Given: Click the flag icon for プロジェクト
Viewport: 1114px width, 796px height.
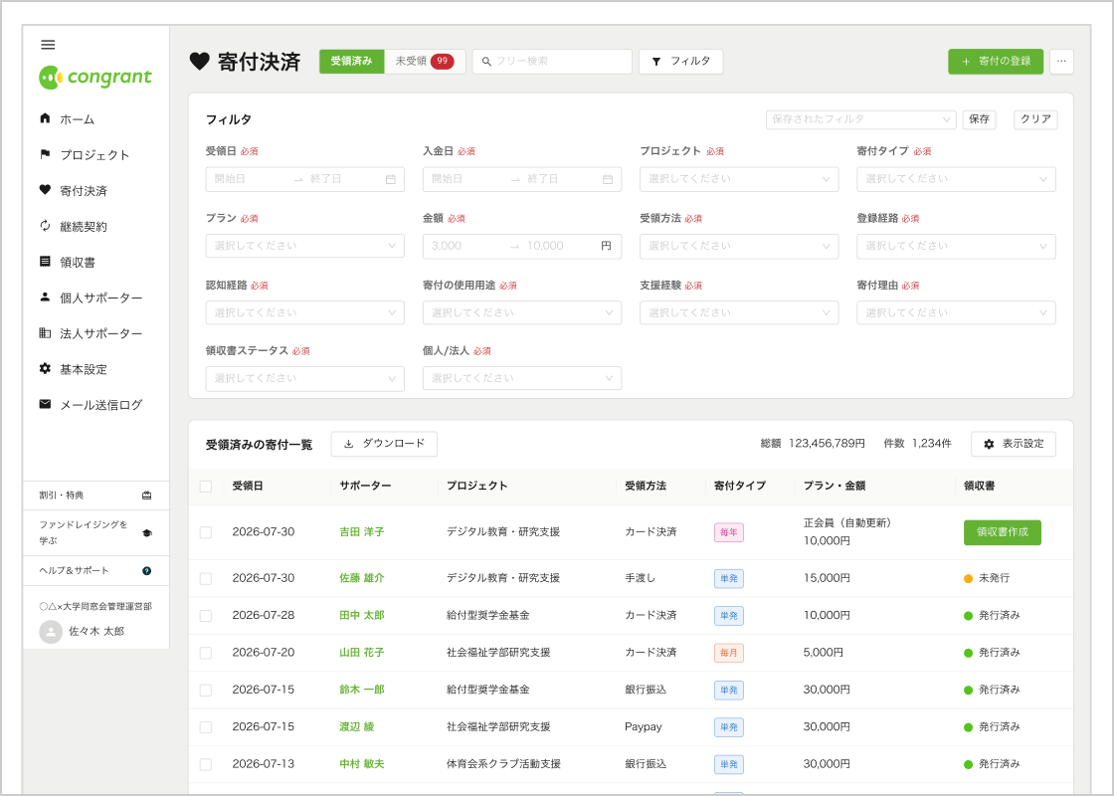Looking at the screenshot, I should (45, 153).
